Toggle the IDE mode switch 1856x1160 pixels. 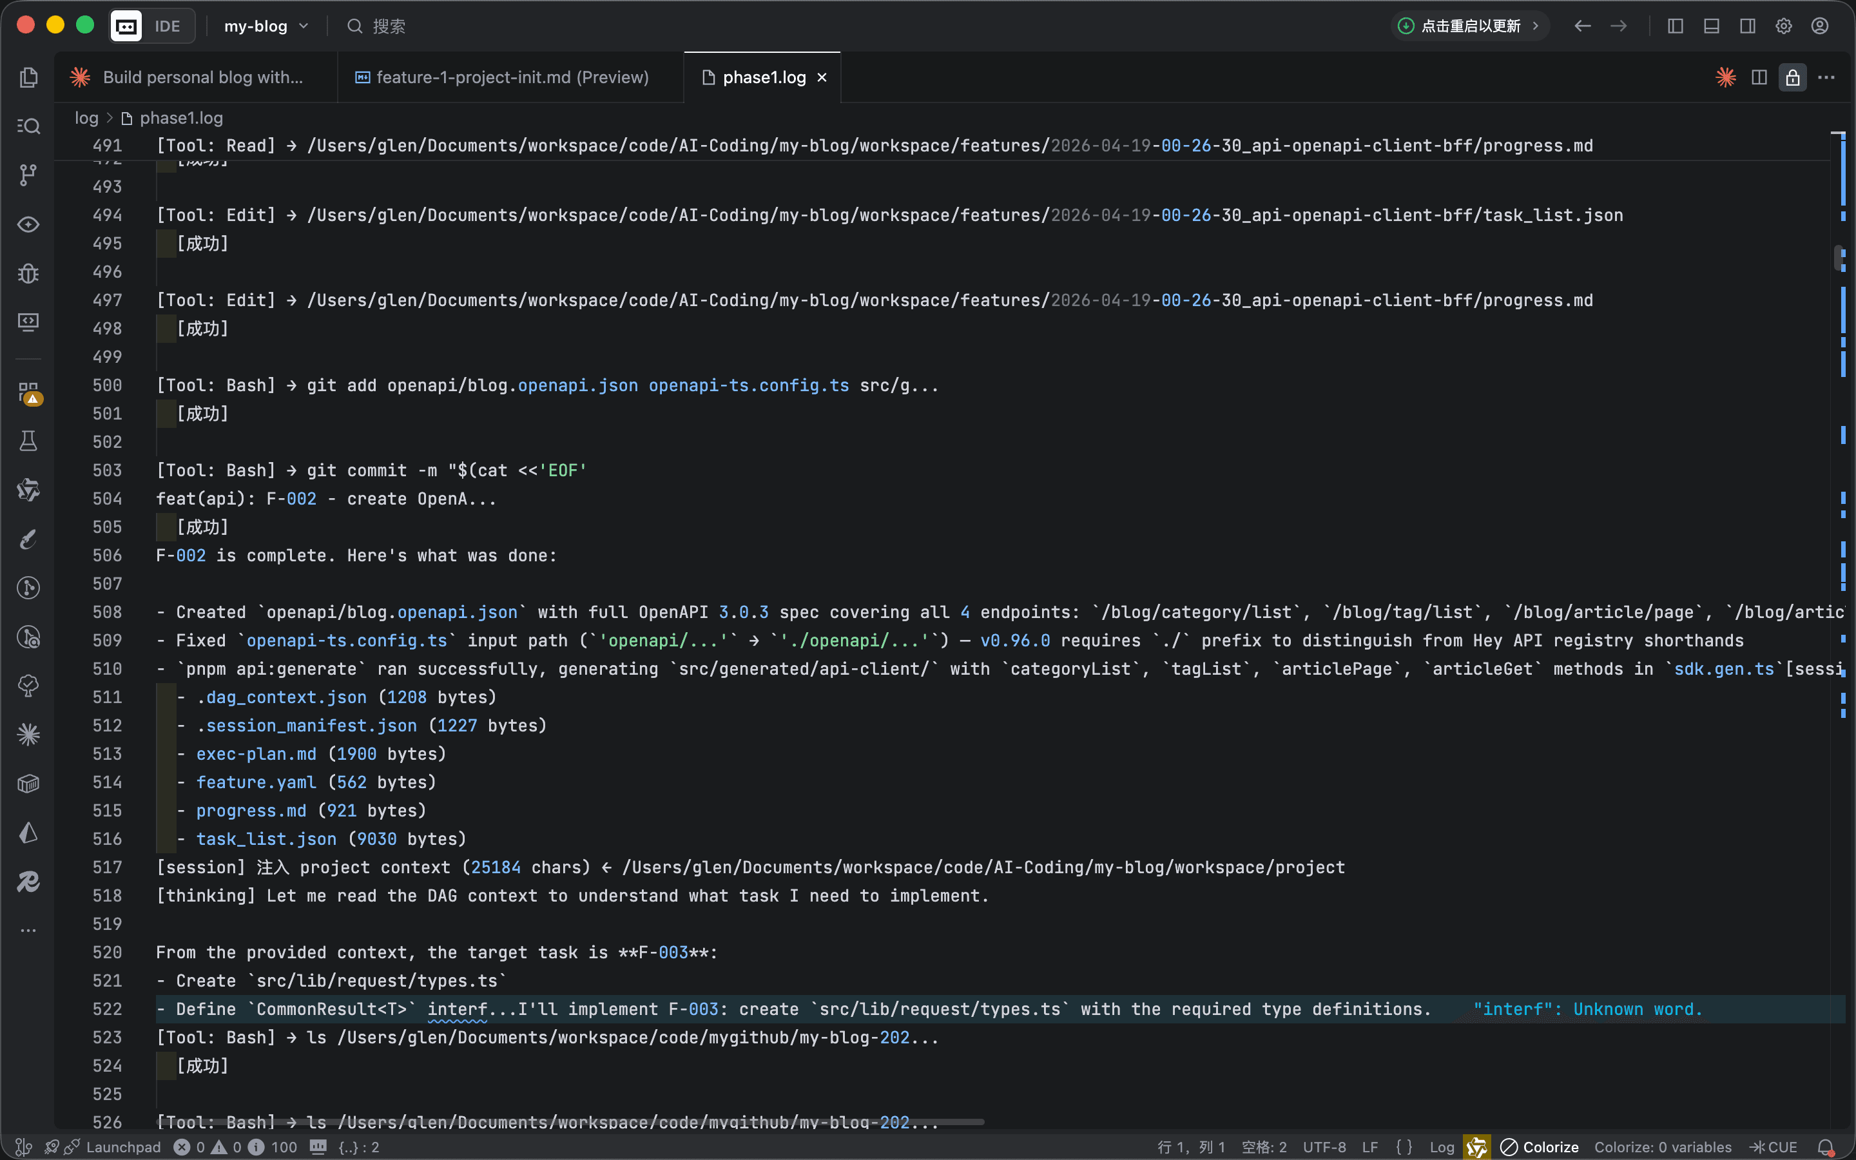[152, 26]
